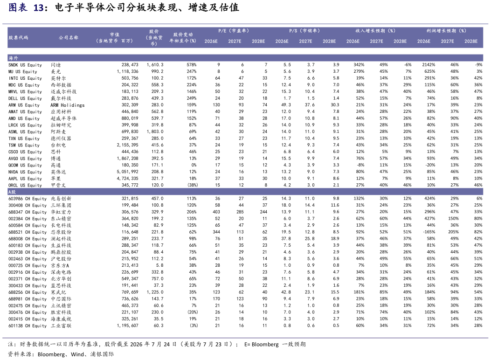Click ASML US Equity ticker

pyautogui.click(x=25, y=132)
